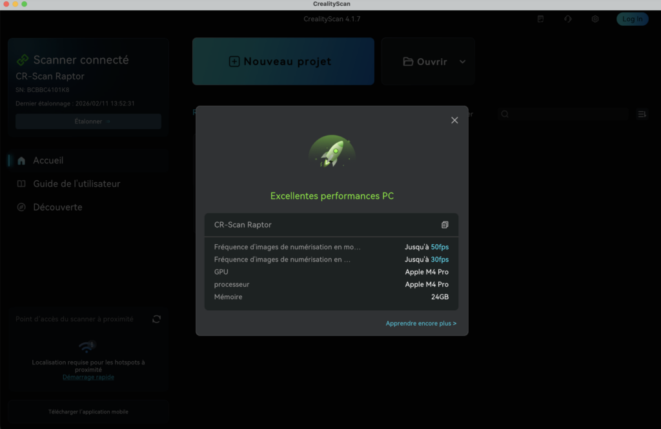Click the Accueil home icon

(x=21, y=161)
